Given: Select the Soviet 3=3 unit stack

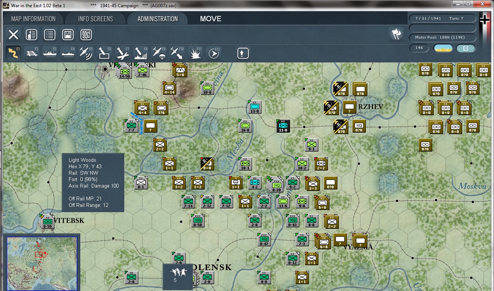Looking at the screenshot, I should click(313, 184).
